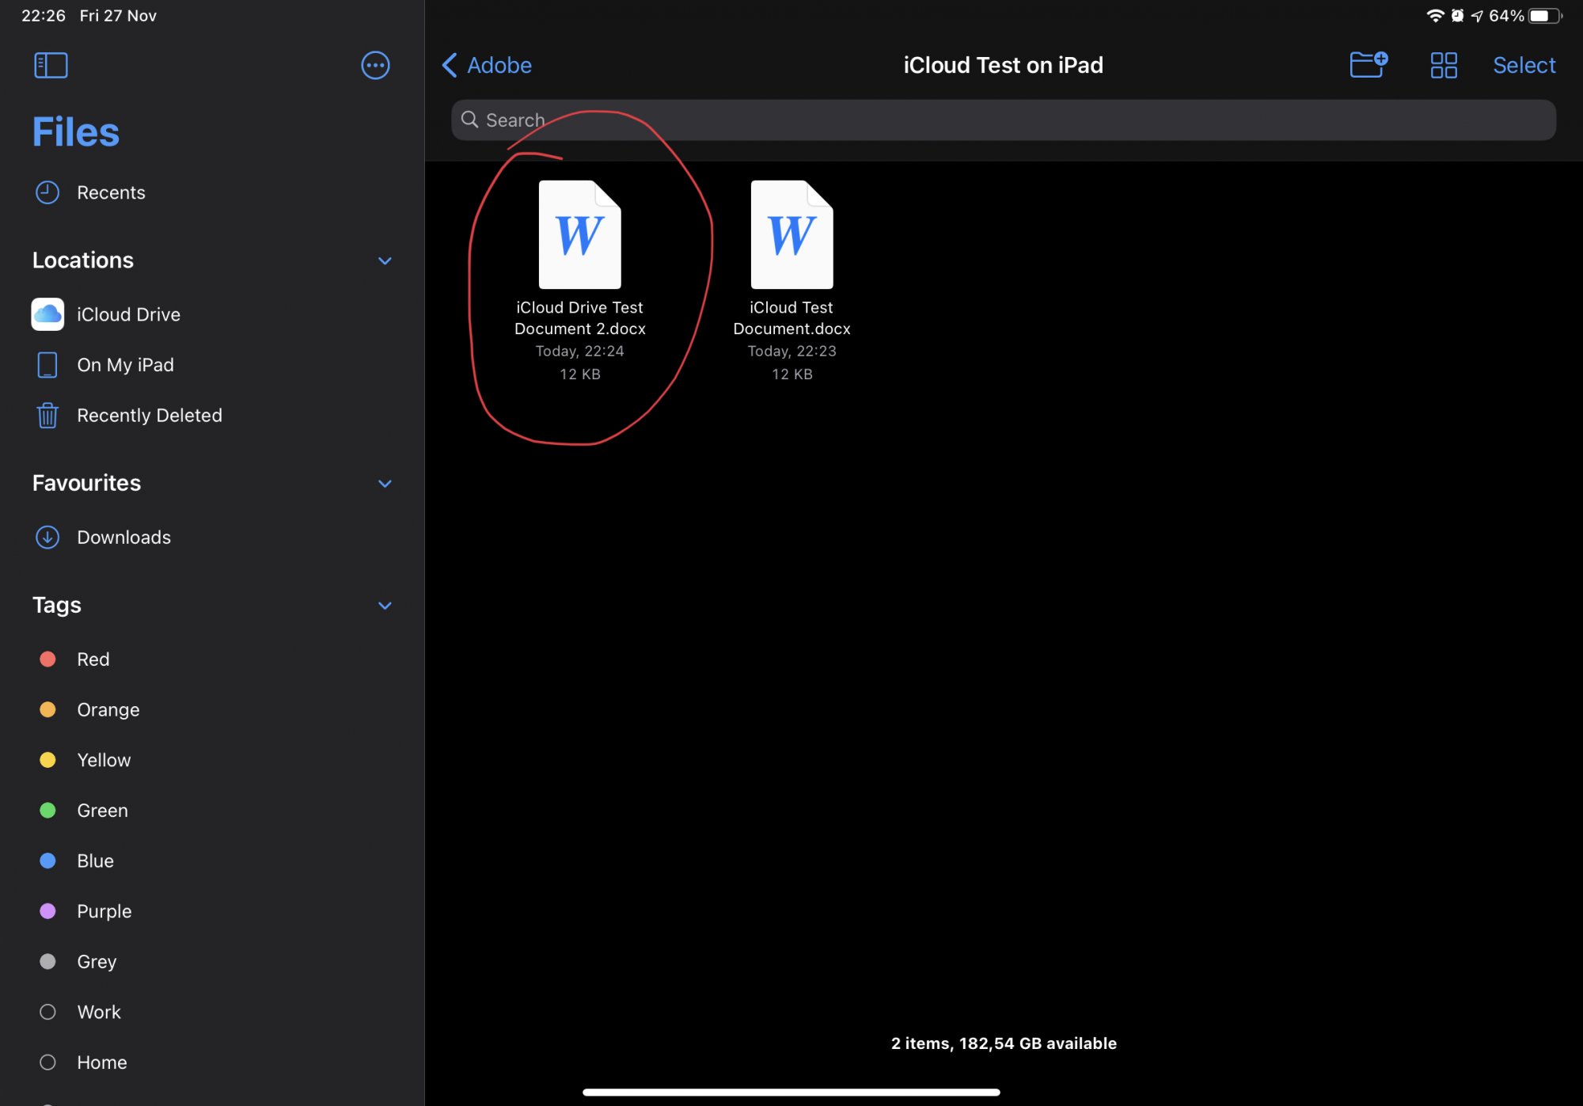Click the 2 items, 182,54 GB available text
The width and height of the screenshot is (1583, 1106).
click(x=1004, y=1043)
